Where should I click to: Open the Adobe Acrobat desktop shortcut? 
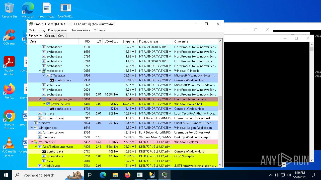pyautogui.click(x=9, y=66)
